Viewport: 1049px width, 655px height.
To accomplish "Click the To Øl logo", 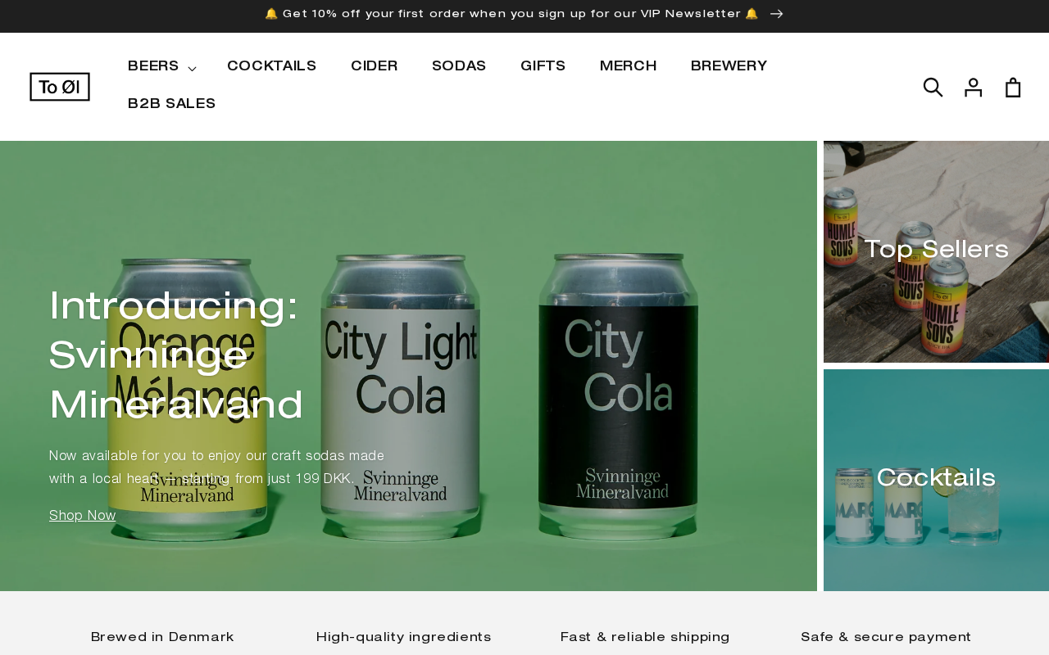I will [x=60, y=87].
